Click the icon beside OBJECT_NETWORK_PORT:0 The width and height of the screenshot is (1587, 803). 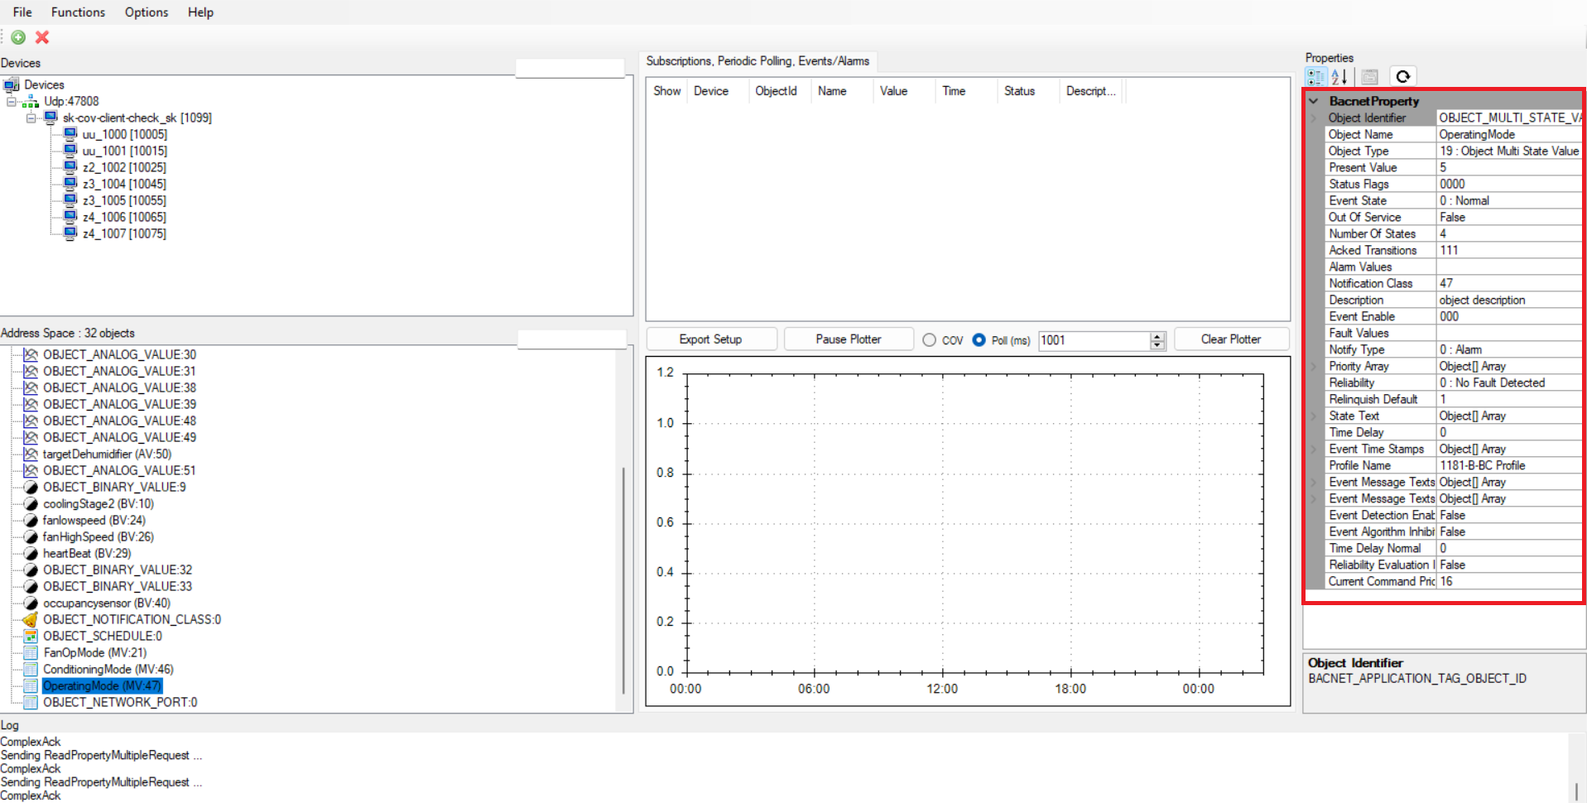click(x=31, y=702)
